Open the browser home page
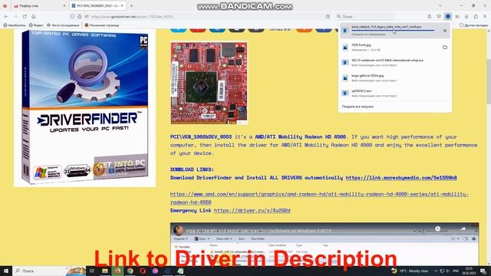This screenshot has width=491, height=276. point(34,16)
